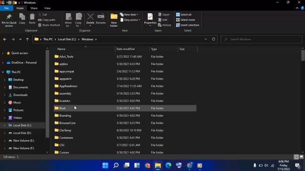
Task: Click the Paste ribbon icon
Action: 32,19
